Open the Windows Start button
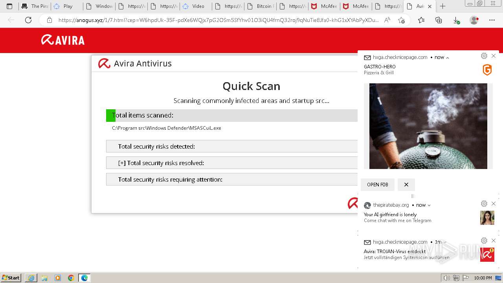 (x=11, y=277)
